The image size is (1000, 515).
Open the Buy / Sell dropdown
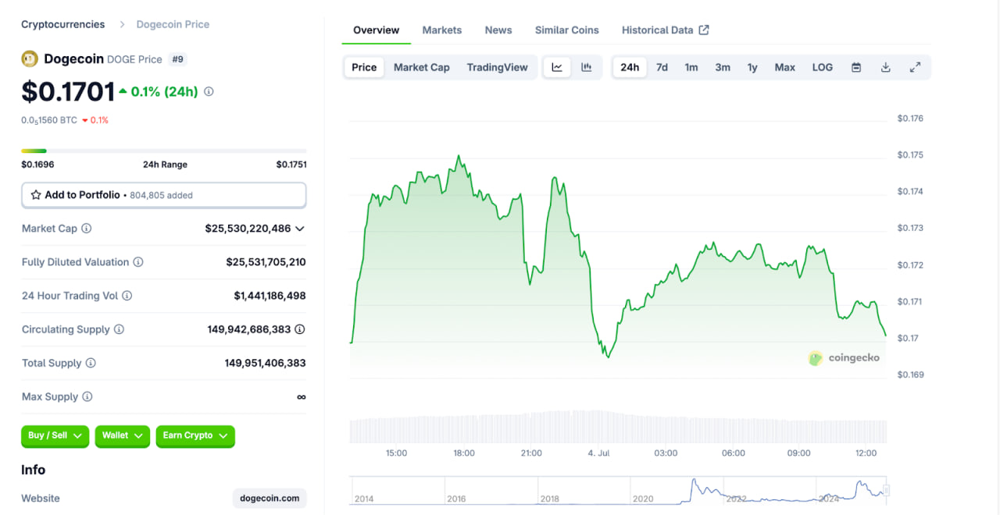pos(55,435)
